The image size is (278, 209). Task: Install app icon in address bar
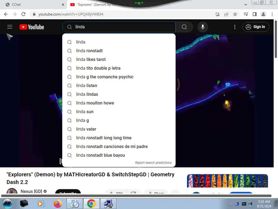coord(218,14)
